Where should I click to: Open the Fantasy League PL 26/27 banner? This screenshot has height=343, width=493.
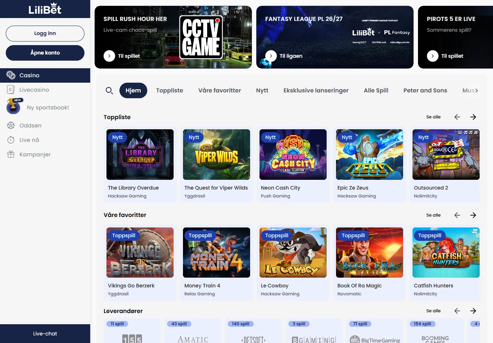(335, 37)
